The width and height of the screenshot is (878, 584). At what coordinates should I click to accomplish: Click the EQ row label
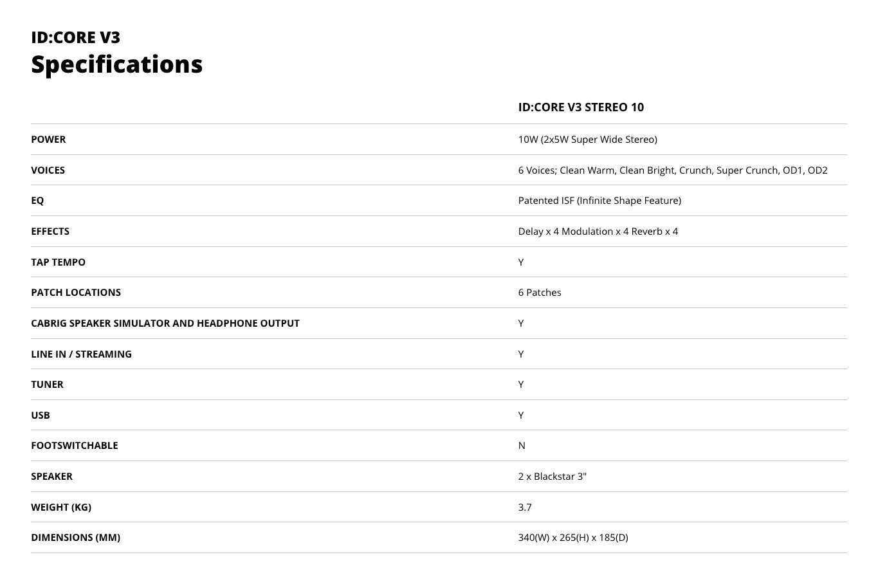37,201
